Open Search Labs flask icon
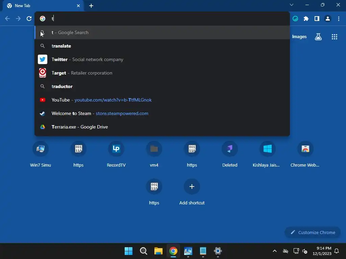This screenshot has height=259, width=346. click(318, 37)
